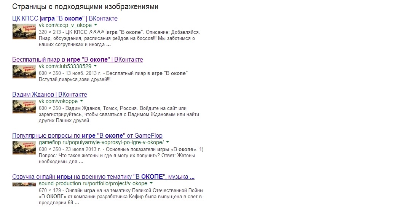Click snippet text starting 'Вопрос: Что такое жетоны'
This screenshot has height=213, width=402.
pyautogui.click(x=117, y=156)
